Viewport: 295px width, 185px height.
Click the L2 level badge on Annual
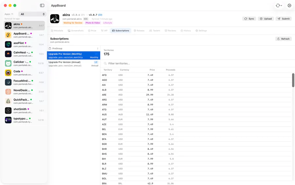(96, 62)
